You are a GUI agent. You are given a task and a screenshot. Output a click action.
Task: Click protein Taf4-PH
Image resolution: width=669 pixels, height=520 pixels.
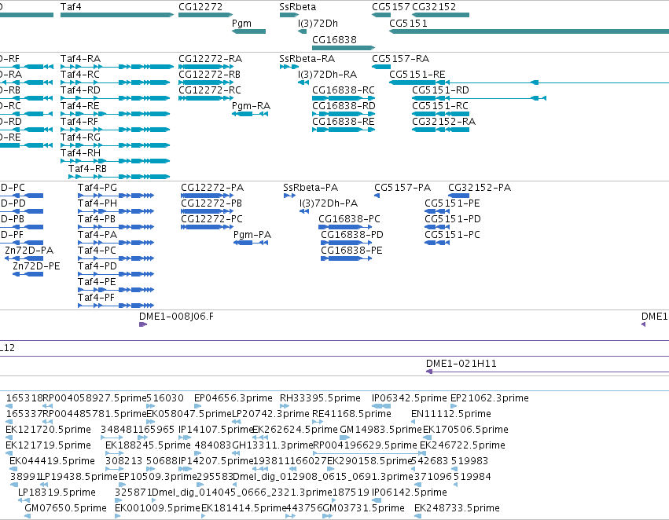[97, 203]
